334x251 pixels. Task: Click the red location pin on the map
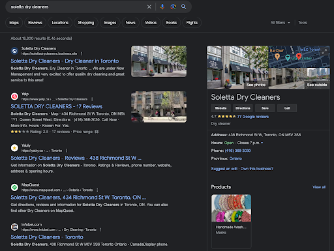[299, 56]
